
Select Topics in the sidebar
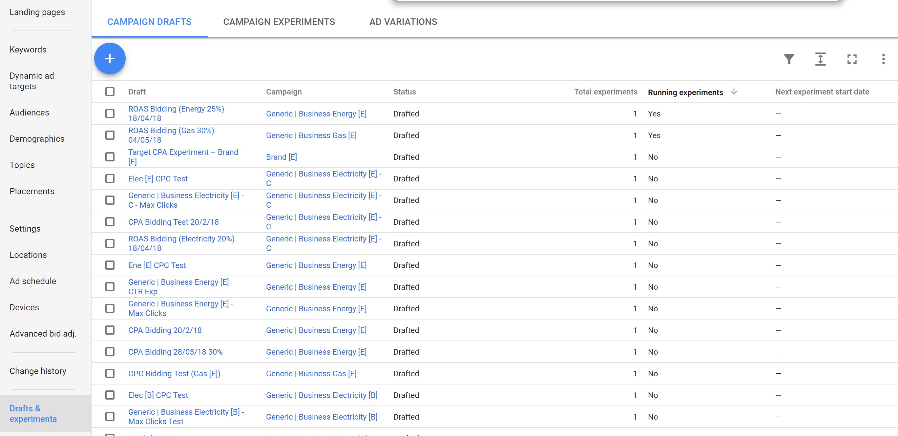22,165
